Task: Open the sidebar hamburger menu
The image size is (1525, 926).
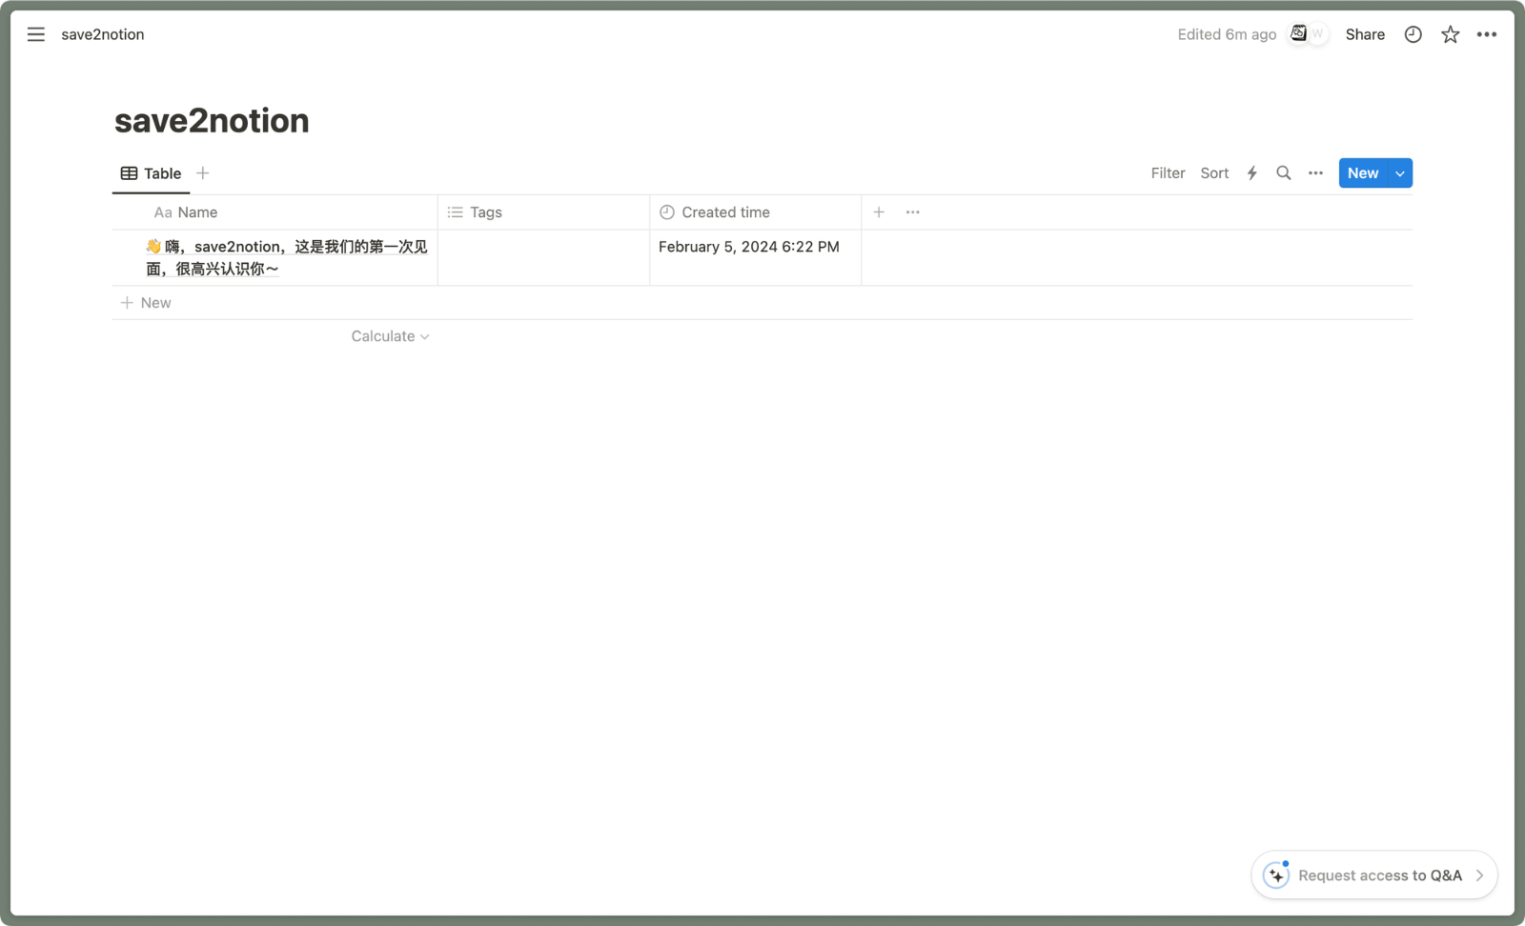Action: click(x=36, y=34)
